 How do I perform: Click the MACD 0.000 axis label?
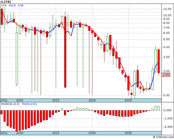(x=167, y=110)
